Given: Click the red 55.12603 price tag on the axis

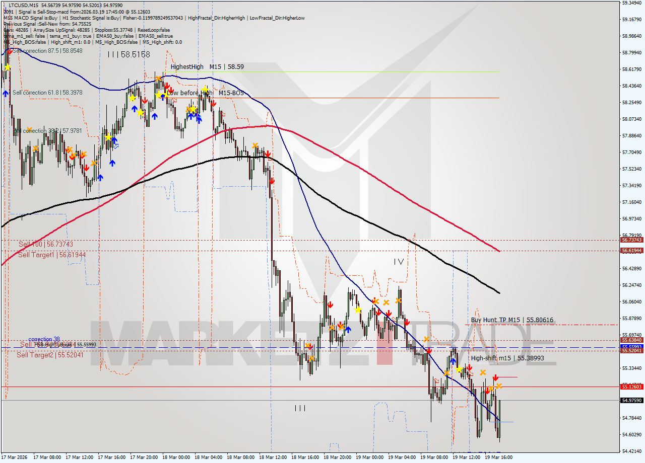Looking at the screenshot, I should point(633,388).
